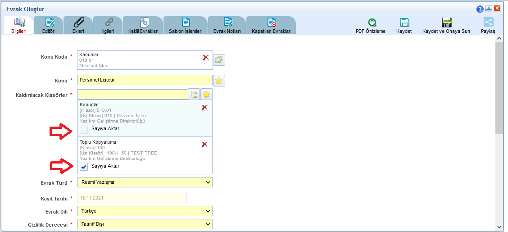
Task: Open Konu Kodu selection tree icon
Action: (x=219, y=60)
